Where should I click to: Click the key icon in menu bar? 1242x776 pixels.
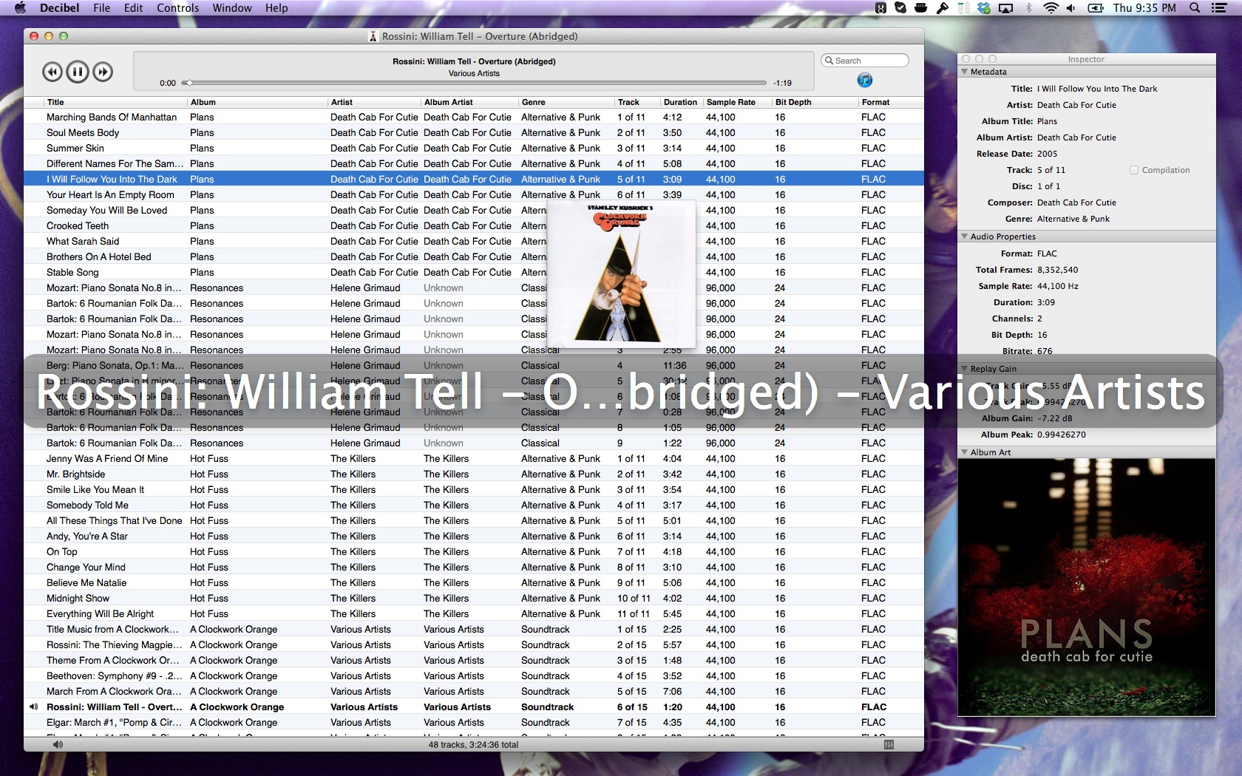[943, 8]
